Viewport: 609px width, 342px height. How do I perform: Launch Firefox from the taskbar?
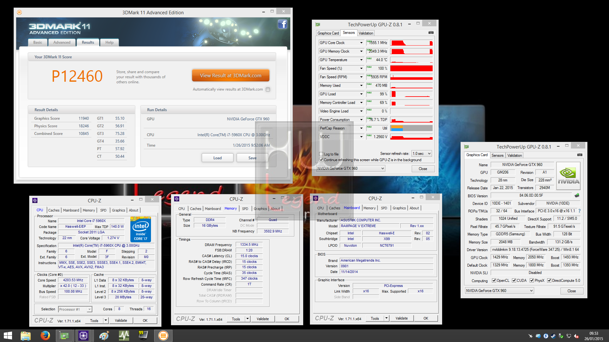(45, 336)
